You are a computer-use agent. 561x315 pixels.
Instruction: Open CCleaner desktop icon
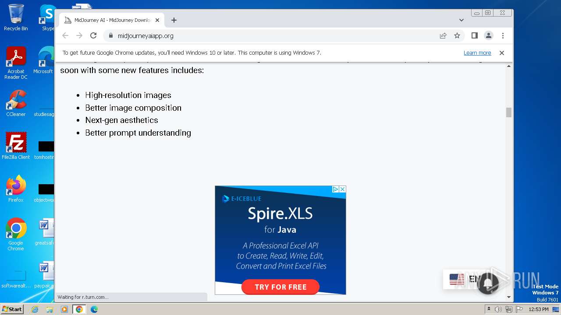pos(16,103)
